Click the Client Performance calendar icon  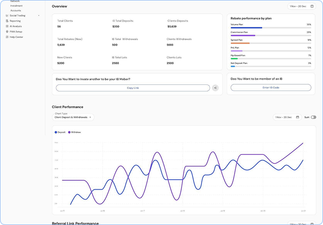tap(297, 117)
